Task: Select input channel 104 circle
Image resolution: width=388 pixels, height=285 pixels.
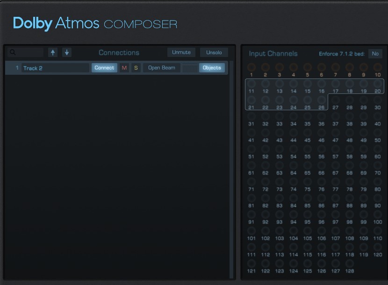Action: coord(294,231)
